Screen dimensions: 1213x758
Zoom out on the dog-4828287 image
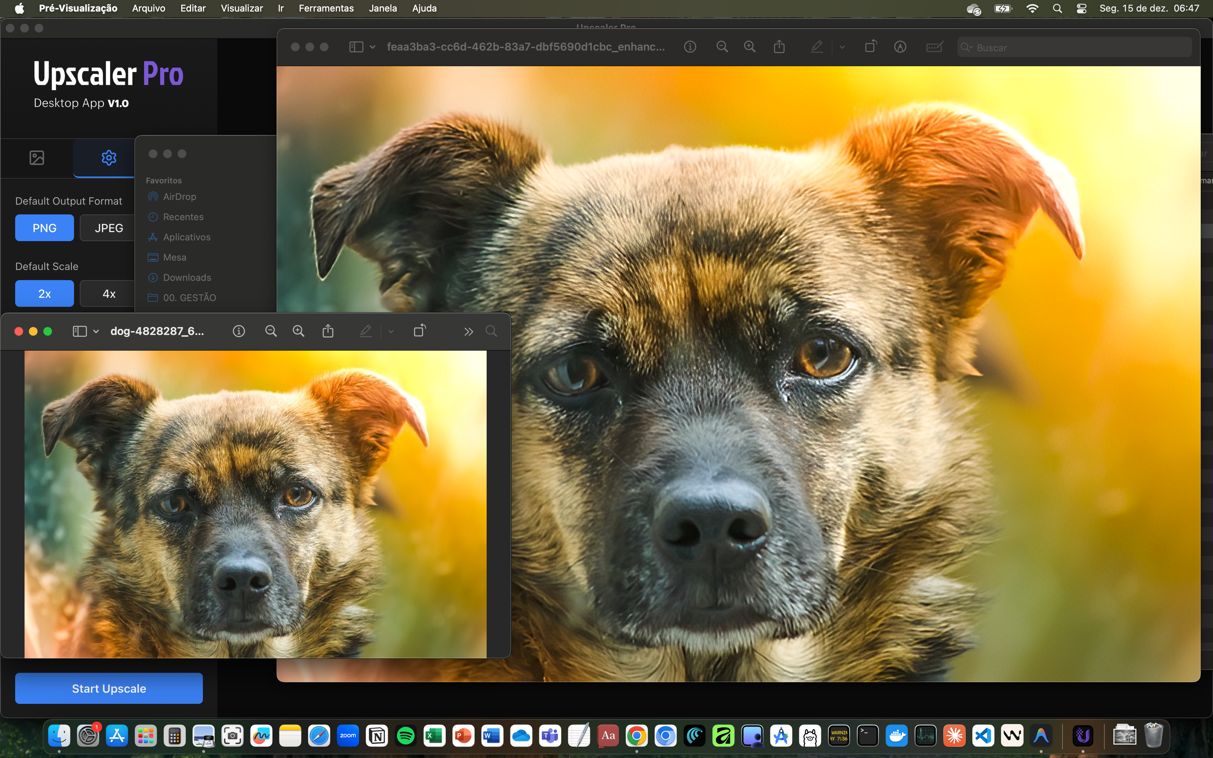pyautogui.click(x=271, y=331)
